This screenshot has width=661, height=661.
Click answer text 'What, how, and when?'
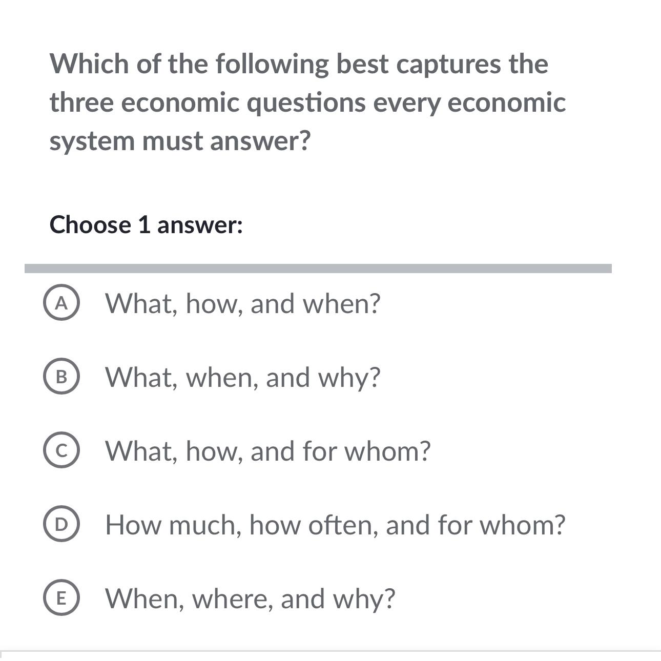point(243,303)
